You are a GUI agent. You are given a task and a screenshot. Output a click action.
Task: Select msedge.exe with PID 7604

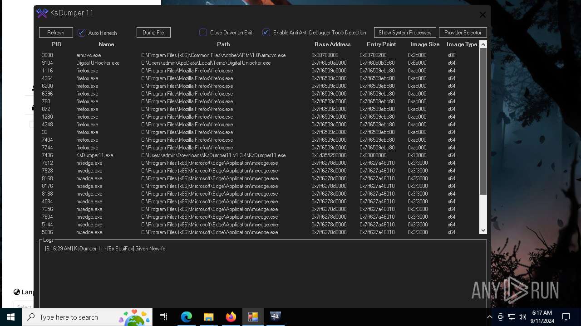click(x=259, y=217)
